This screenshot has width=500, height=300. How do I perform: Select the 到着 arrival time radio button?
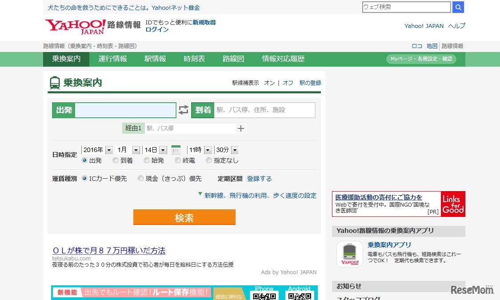pos(115,160)
